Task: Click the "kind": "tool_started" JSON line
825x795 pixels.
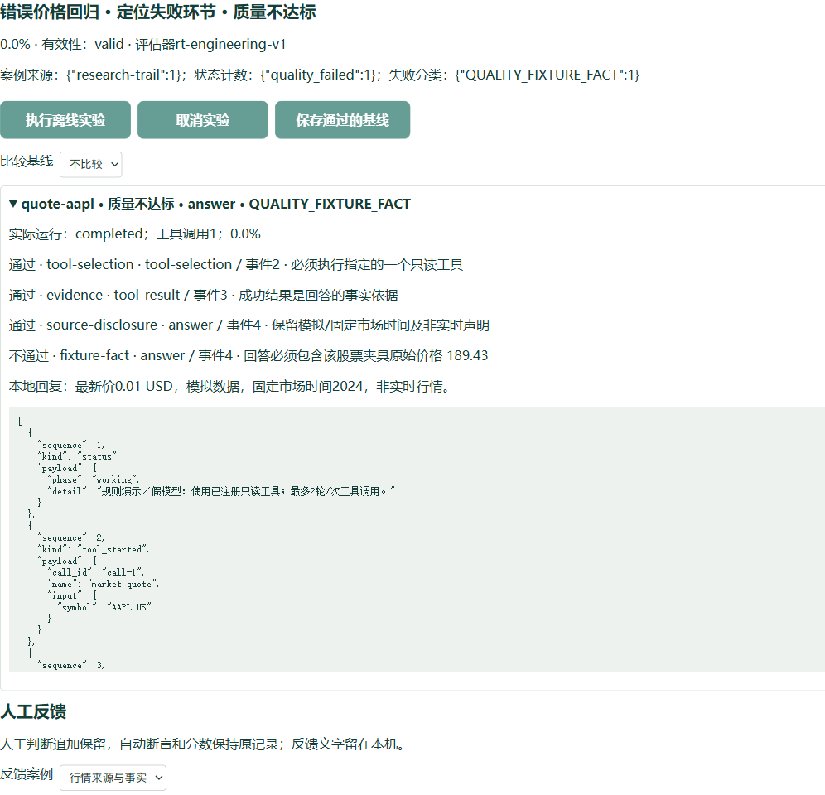Action: coord(93,549)
